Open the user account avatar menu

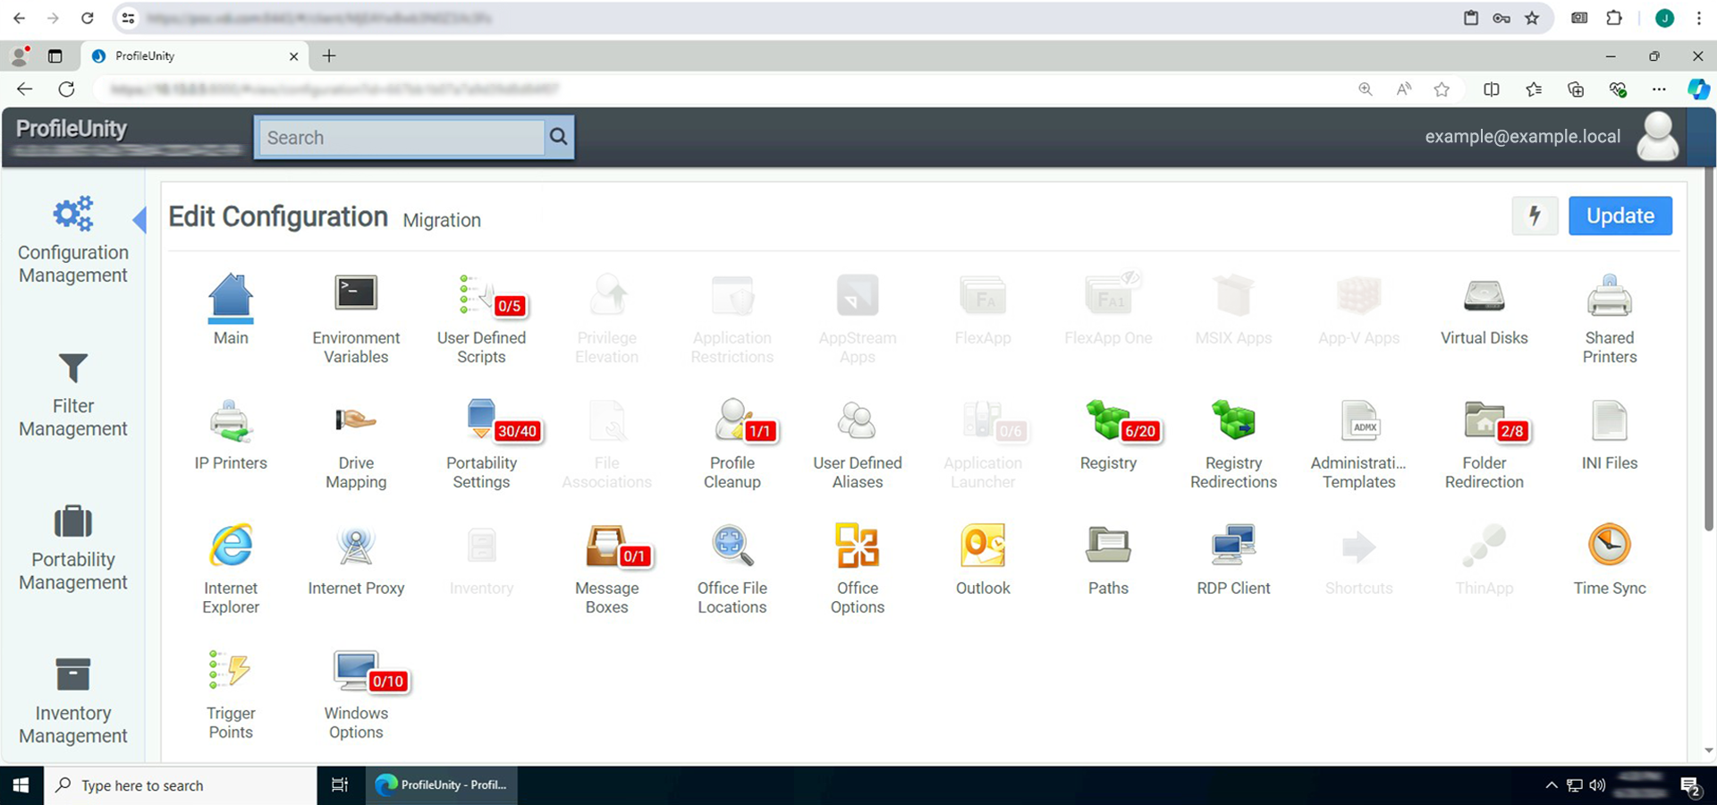(1657, 136)
